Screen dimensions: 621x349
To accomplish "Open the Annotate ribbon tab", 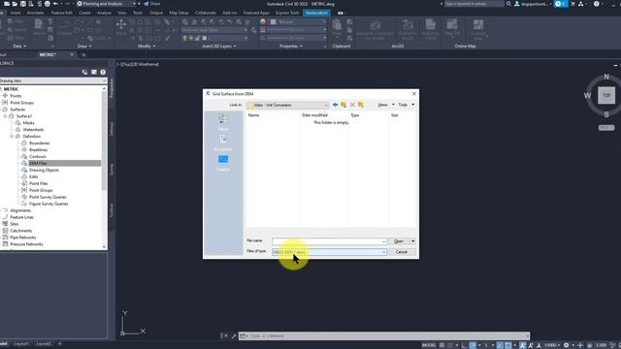I will (x=36, y=13).
